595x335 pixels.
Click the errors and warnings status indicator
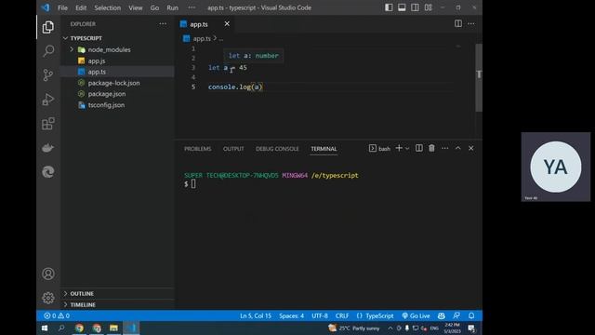click(57, 315)
